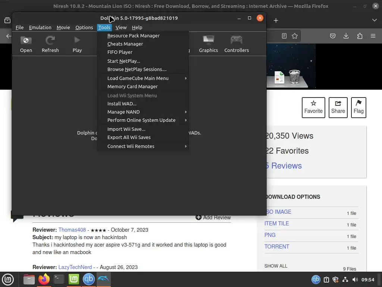
Task: Open Dolphin Graphics settings
Action: [x=208, y=44]
